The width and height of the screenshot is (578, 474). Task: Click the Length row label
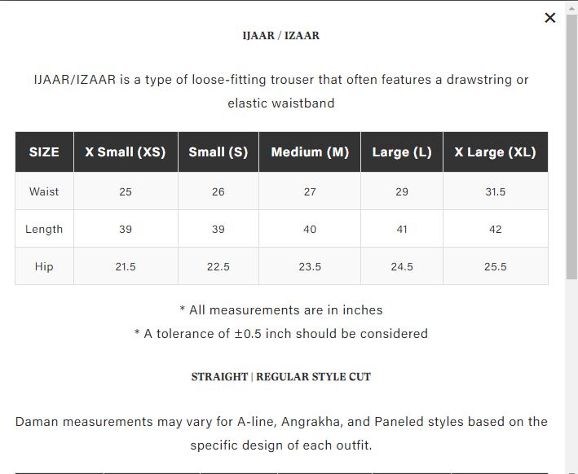[44, 229]
